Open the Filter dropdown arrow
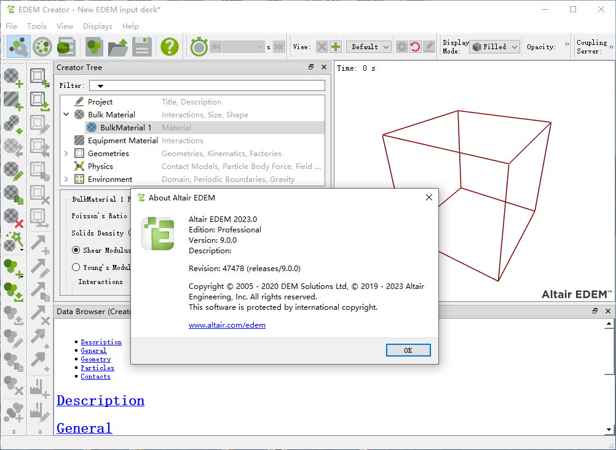This screenshot has height=450, width=616. (100, 85)
